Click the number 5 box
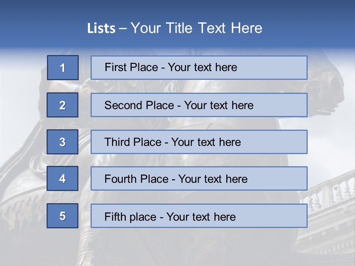 [62, 216]
